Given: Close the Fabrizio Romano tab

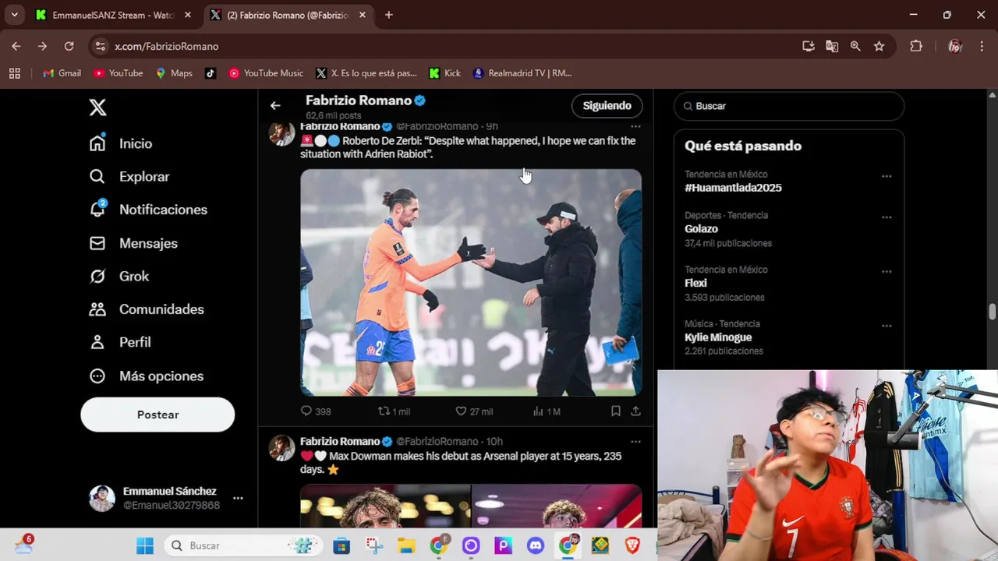Looking at the screenshot, I should (362, 15).
